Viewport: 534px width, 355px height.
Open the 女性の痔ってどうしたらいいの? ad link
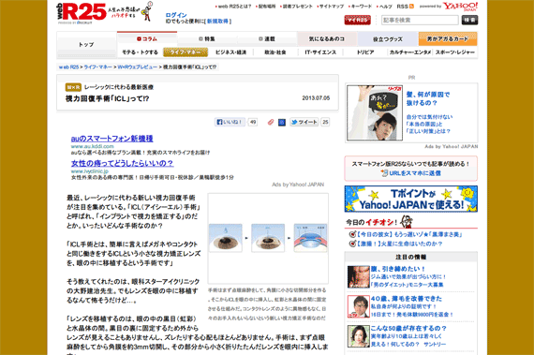click(x=123, y=163)
